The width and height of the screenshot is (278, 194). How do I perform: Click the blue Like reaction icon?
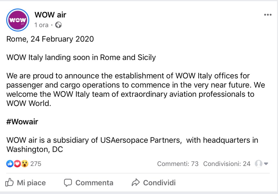point(10,164)
